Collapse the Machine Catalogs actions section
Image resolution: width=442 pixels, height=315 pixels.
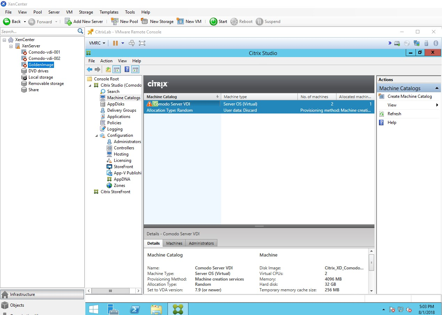point(437,88)
